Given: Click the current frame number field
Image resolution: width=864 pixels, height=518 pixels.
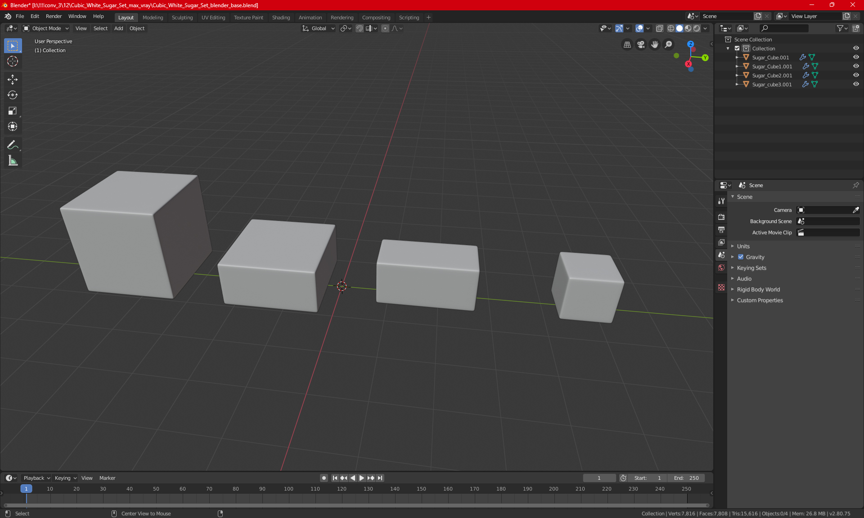Looking at the screenshot, I should (x=599, y=478).
